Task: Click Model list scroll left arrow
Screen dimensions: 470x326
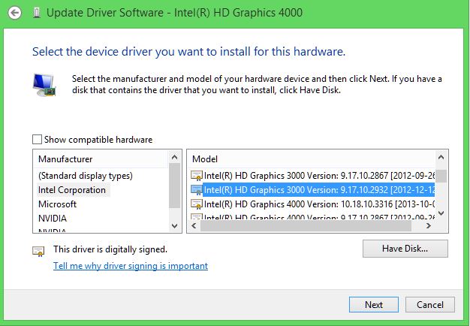Action: (x=194, y=226)
